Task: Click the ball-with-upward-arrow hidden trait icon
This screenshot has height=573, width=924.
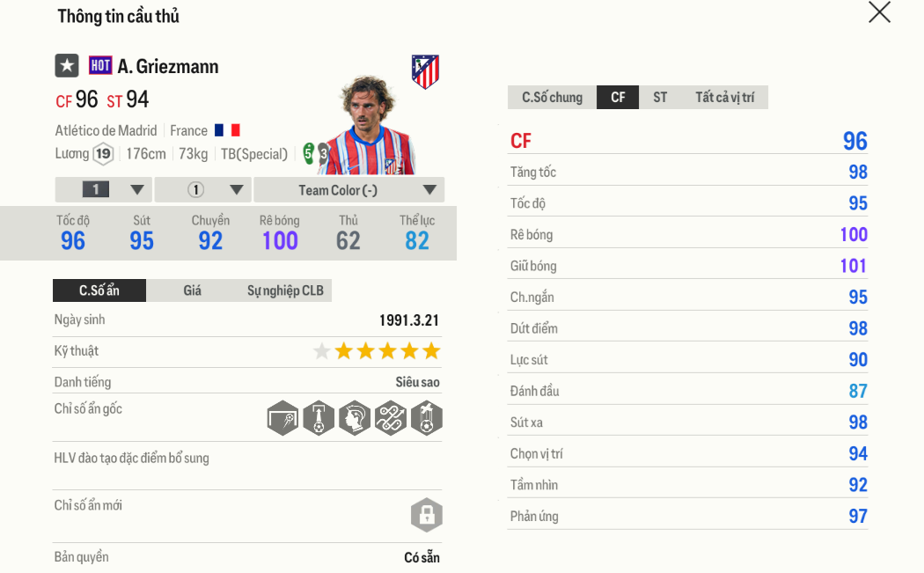Action: pyautogui.click(x=319, y=418)
